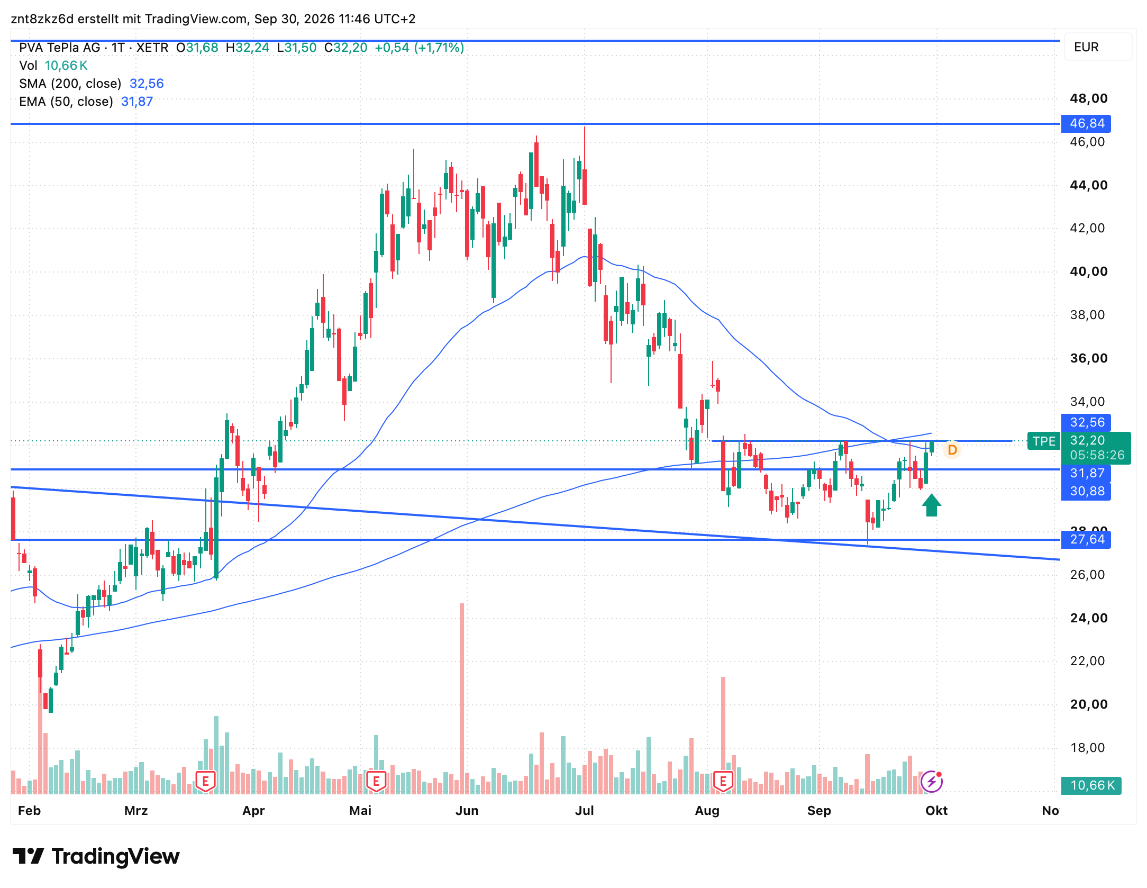Image resolution: width=1147 pixels, height=888 pixels.
Task: Click the EMA value 31,87 in legend
Action: (137, 102)
